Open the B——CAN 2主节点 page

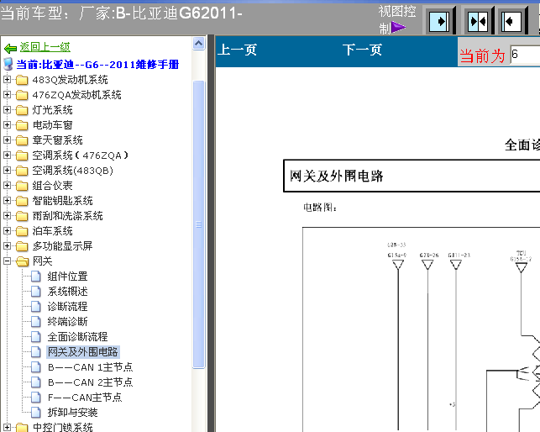(x=90, y=382)
